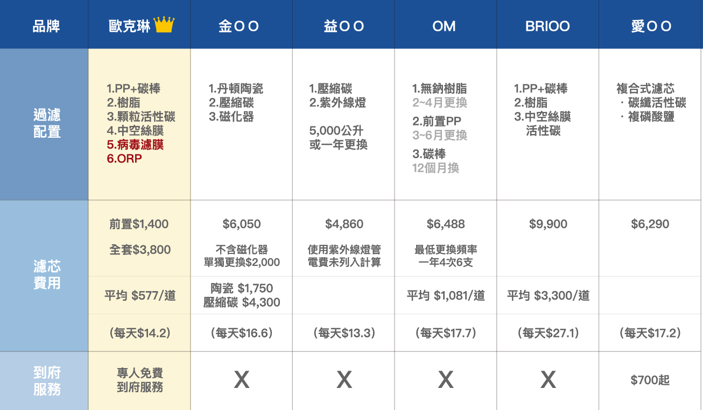The image size is (703, 410).
Task: Click the gold crown icon beside 歐克琳
Action: [x=164, y=25]
